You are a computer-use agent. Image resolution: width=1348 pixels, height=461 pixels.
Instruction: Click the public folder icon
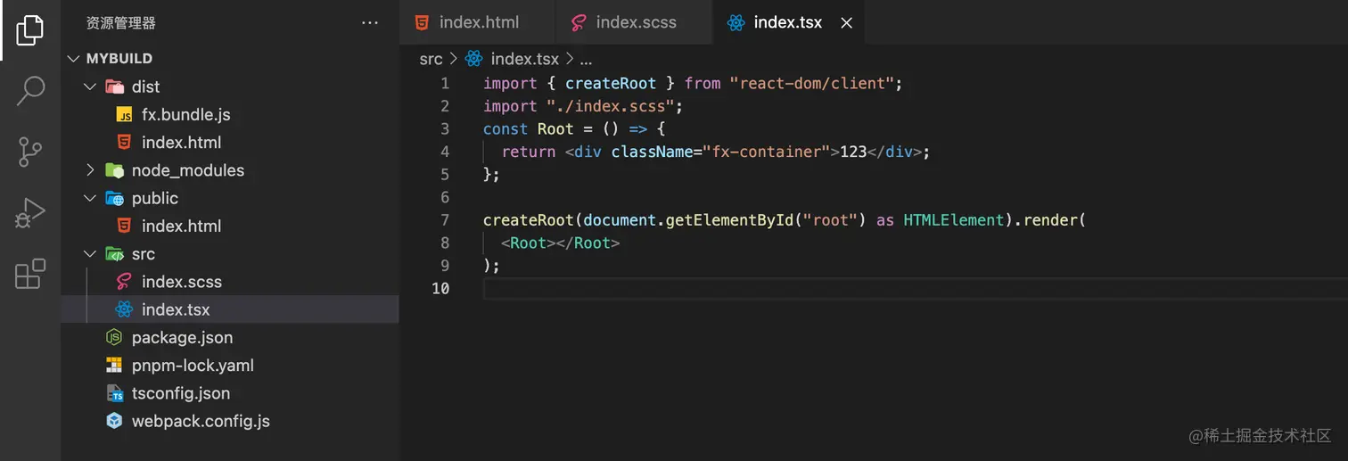[x=114, y=198]
